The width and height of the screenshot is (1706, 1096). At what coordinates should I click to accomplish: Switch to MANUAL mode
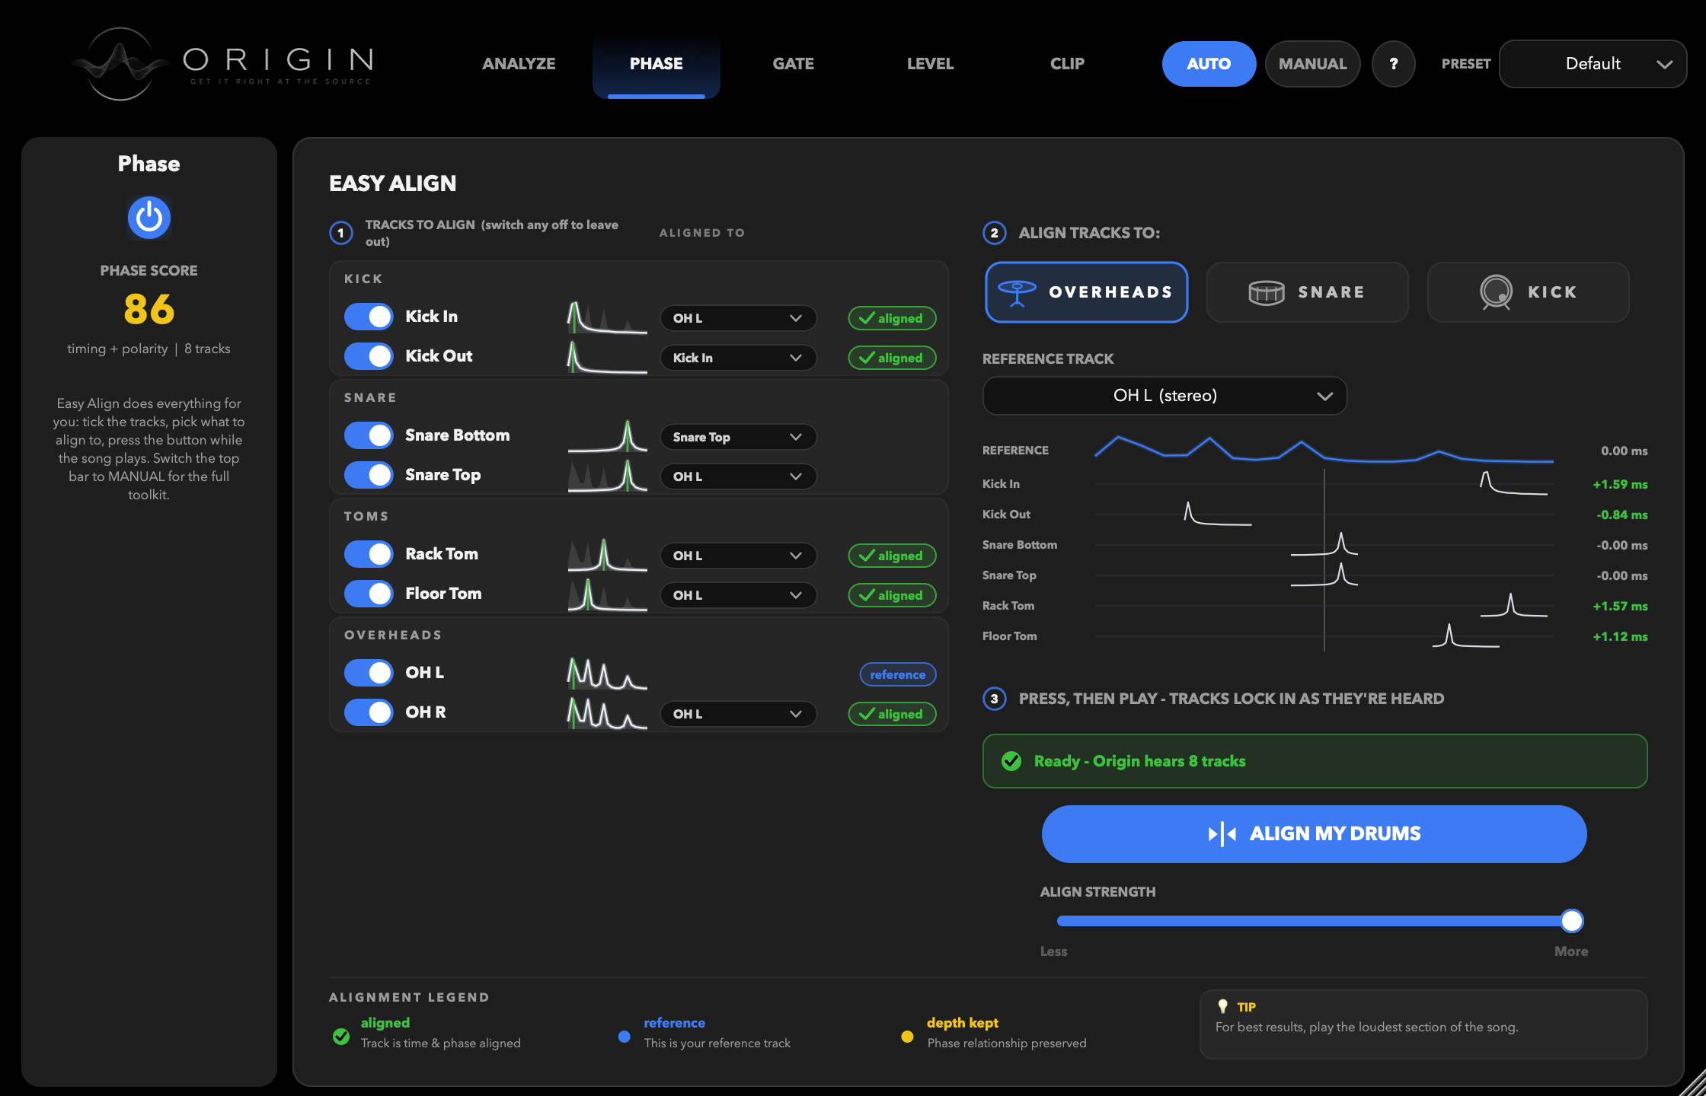1312,64
